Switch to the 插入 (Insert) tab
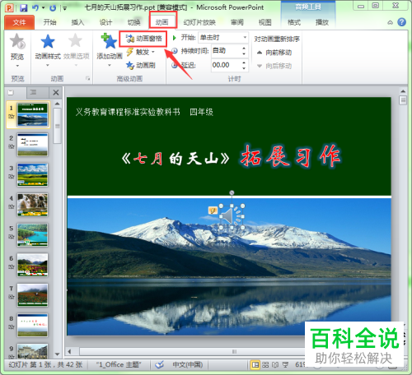 (x=77, y=22)
